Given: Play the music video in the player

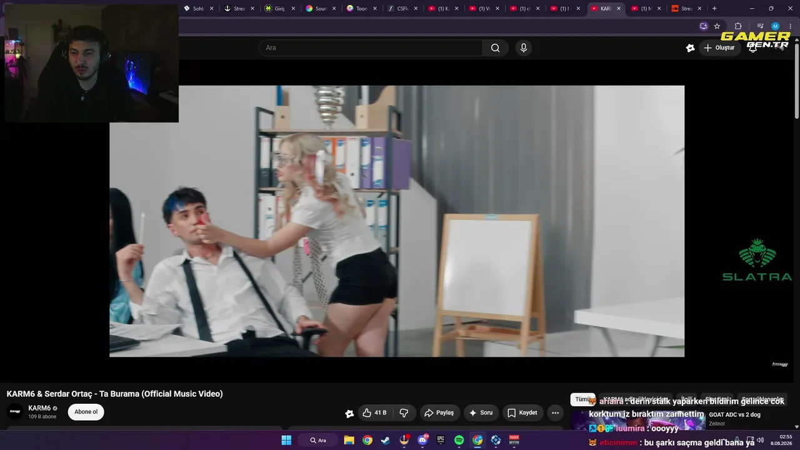Looking at the screenshot, I should click(x=397, y=221).
